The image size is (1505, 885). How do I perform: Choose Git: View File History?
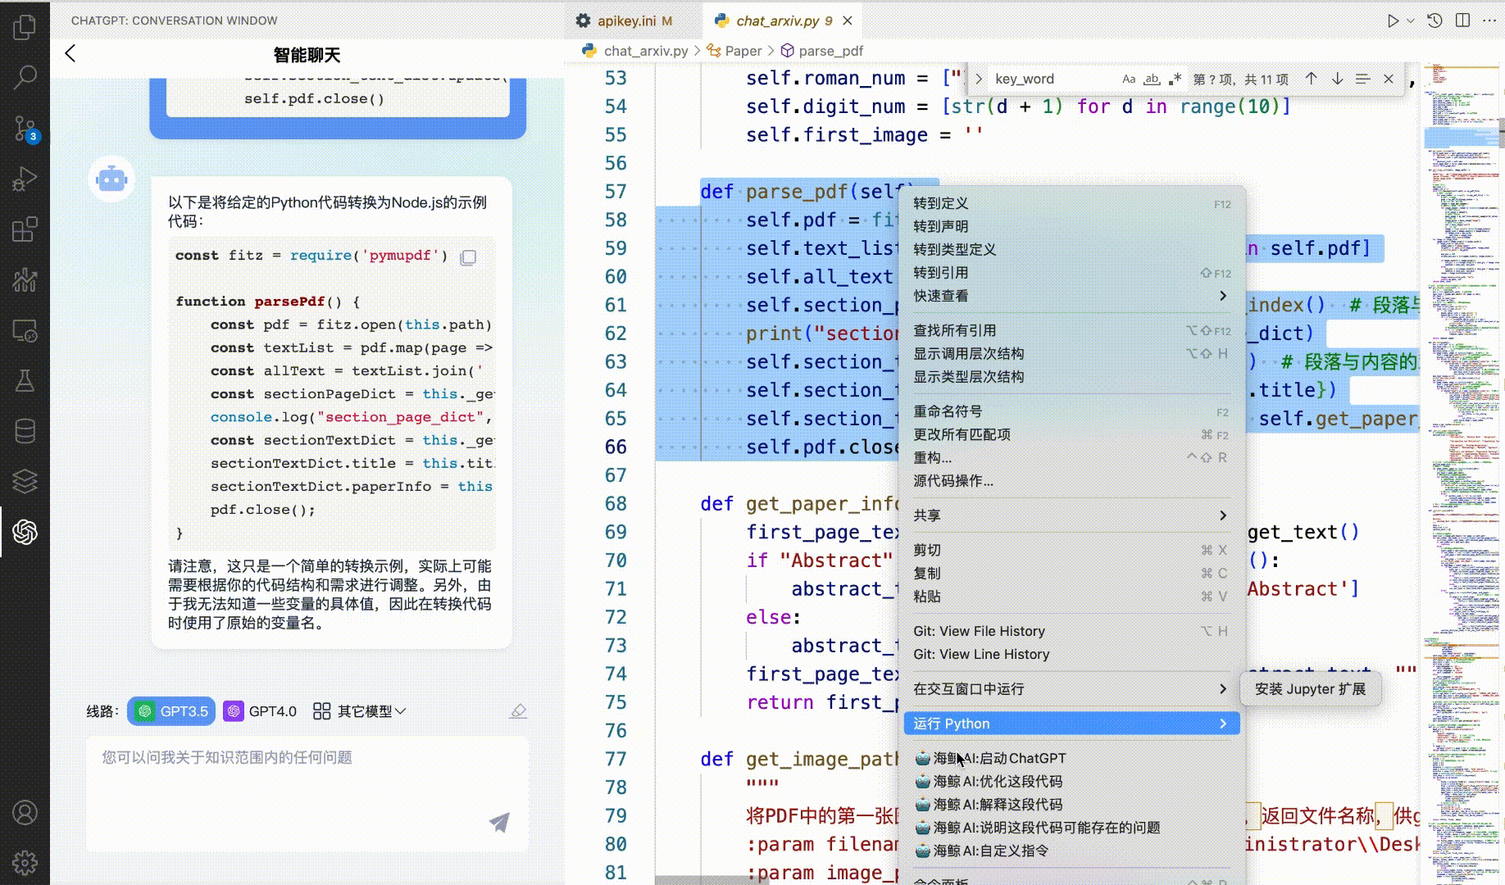click(1071, 631)
